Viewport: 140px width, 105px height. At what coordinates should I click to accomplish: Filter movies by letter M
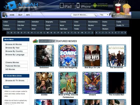click(x=48, y=33)
